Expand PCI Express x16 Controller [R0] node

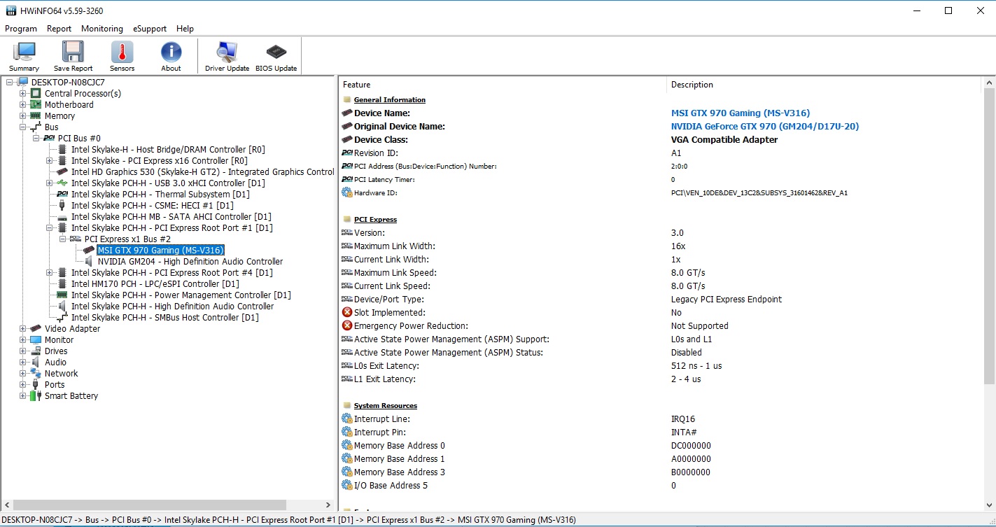point(50,161)
